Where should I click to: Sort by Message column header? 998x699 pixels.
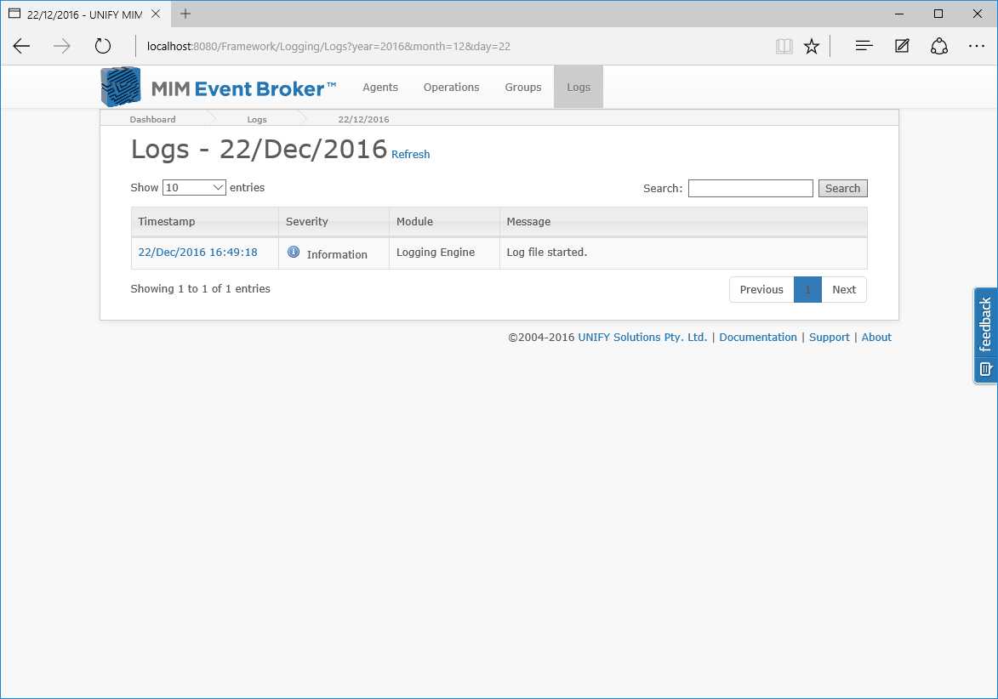(683, 221)
